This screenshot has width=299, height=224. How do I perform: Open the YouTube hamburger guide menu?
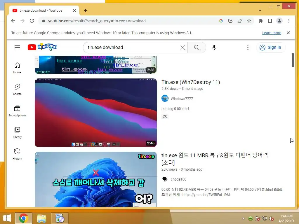coord(17,47)
